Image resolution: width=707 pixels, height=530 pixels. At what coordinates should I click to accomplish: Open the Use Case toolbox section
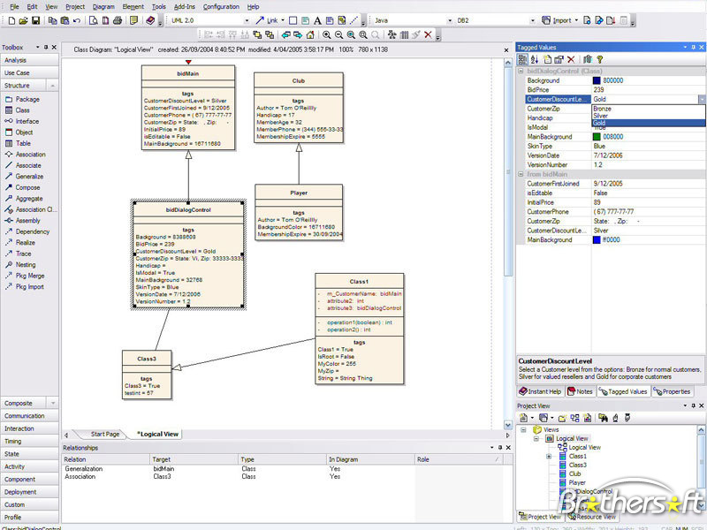pos(17,73)
